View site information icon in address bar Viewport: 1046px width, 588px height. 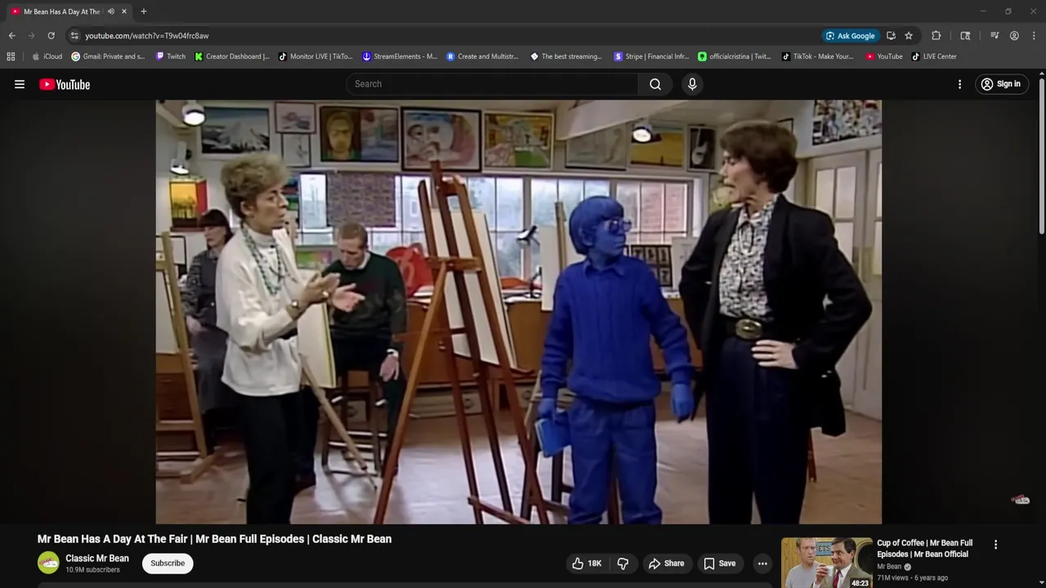tap(74, 36)
